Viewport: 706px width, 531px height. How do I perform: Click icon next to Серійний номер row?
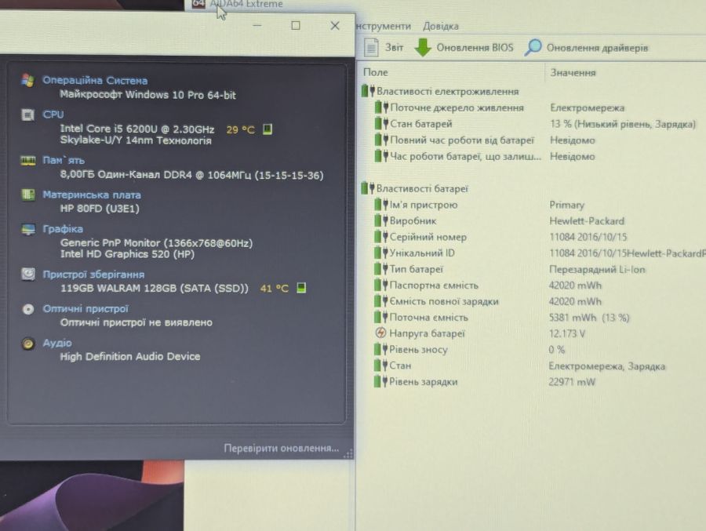point(381,236)
